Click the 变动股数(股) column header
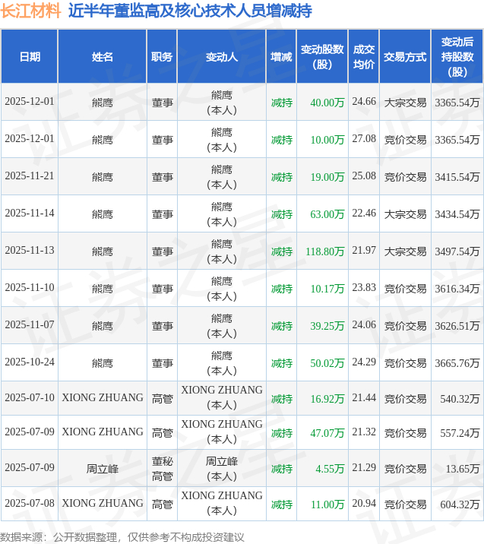484x544 pixels. click(322, 56)
